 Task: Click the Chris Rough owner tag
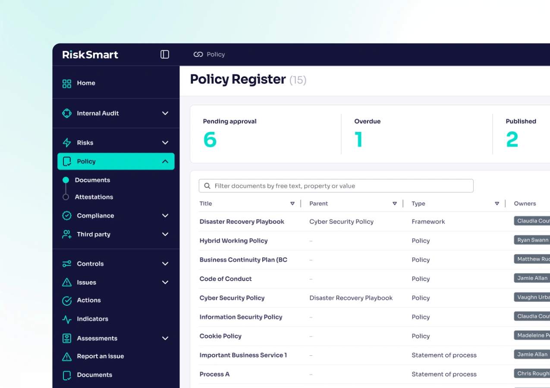point(532,373)
